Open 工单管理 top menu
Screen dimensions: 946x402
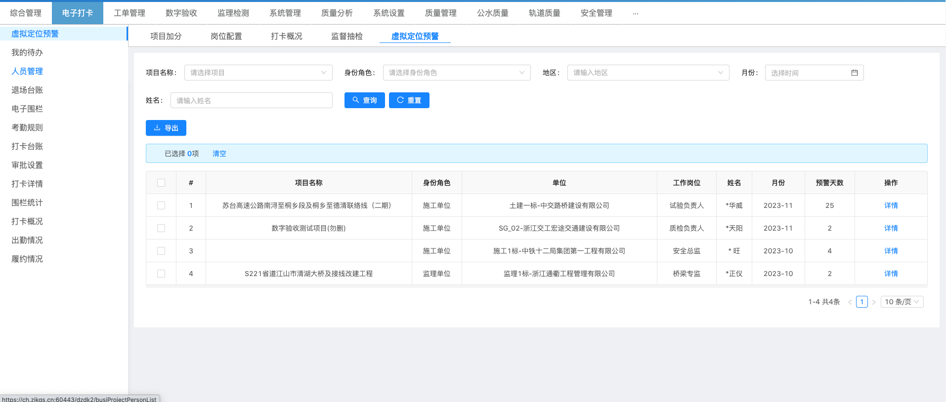click(x=129, y=13)
